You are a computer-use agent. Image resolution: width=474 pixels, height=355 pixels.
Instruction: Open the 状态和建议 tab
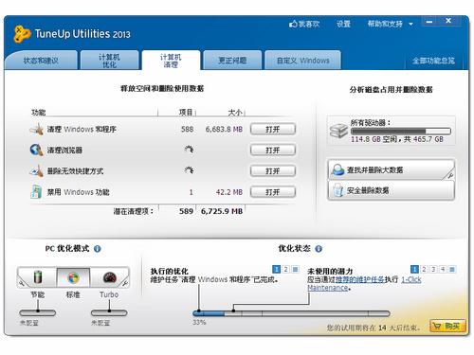pos(41,61)
